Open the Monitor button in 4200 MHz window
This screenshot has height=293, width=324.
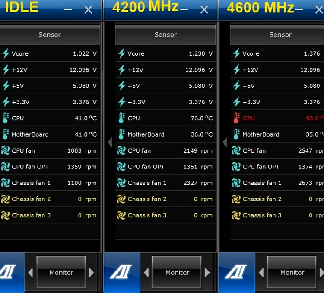pos(177,272)
